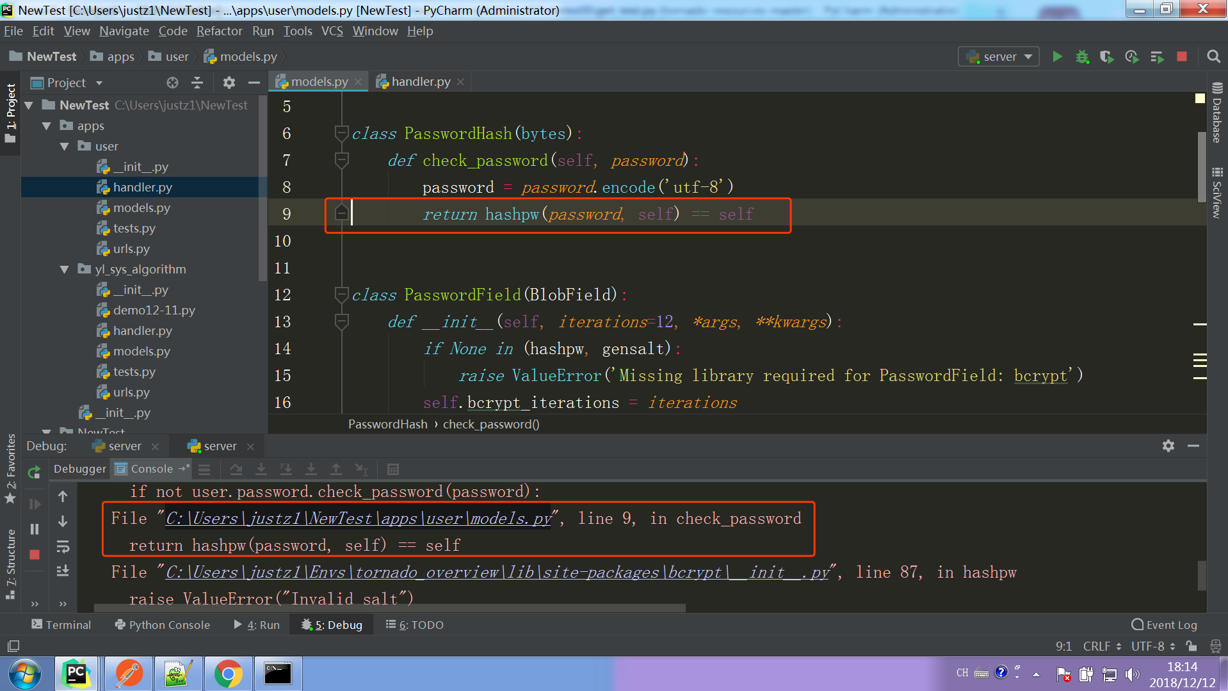1228x691 pixels.
Task: Toggle the SciView tool window stripe
Action: (x=1217, y=193)
